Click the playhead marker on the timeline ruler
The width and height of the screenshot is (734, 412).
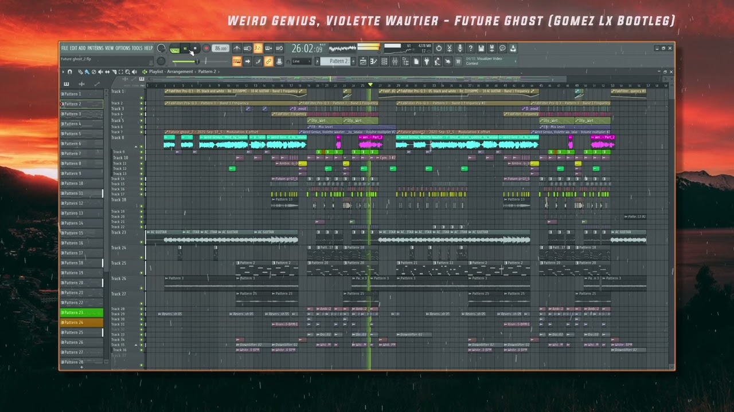coord(370,85)
